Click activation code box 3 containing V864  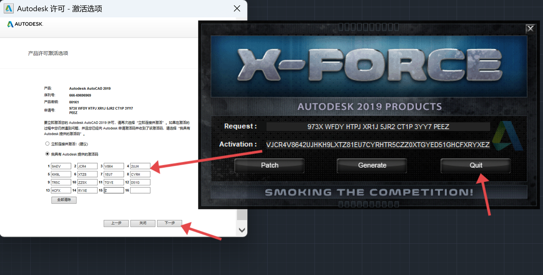point(114,166)
